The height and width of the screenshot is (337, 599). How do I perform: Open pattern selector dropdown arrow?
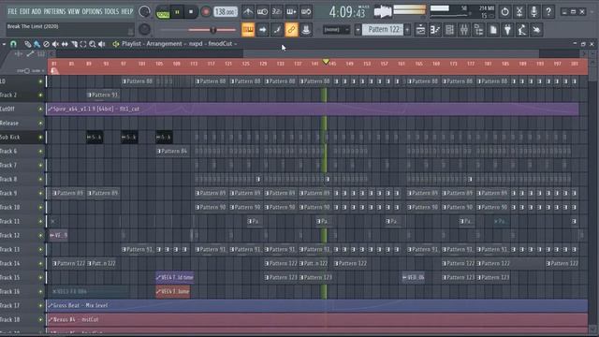(358, 30)
